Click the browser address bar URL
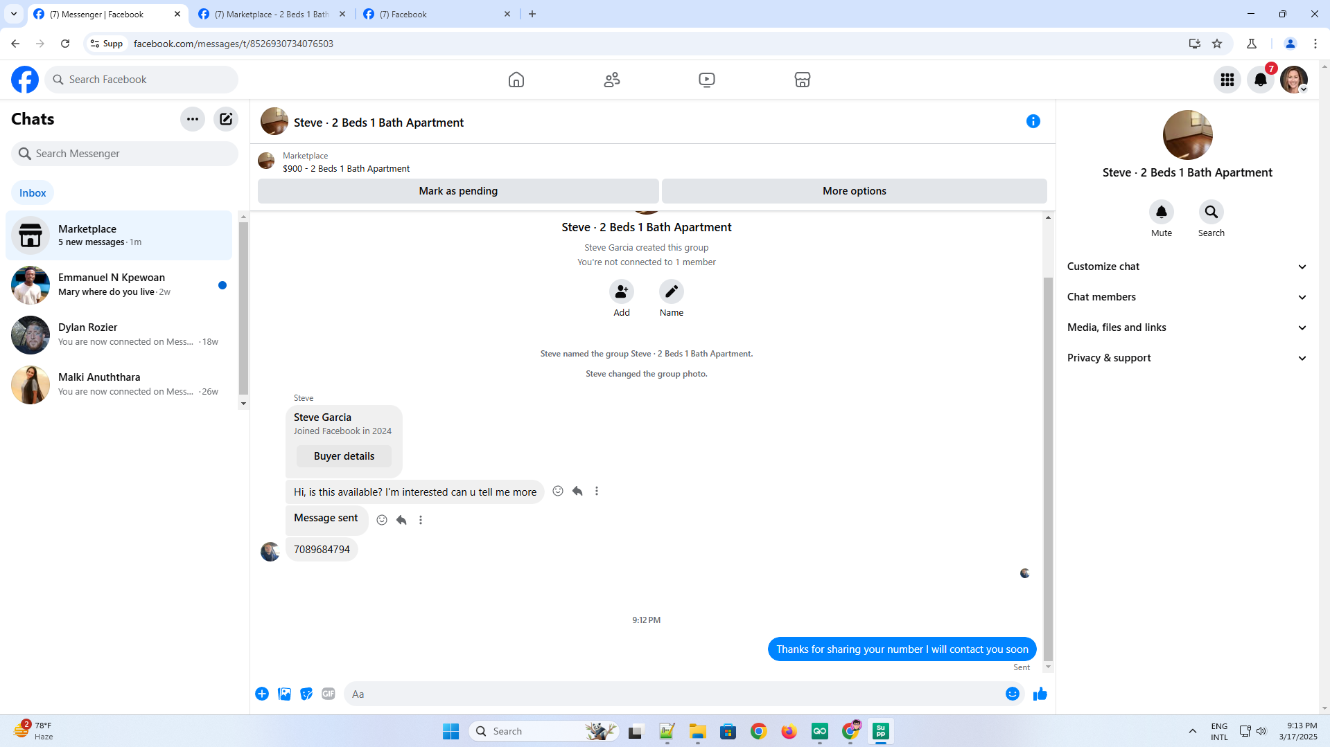This screenshot has width=1330, height=747. 234,44
